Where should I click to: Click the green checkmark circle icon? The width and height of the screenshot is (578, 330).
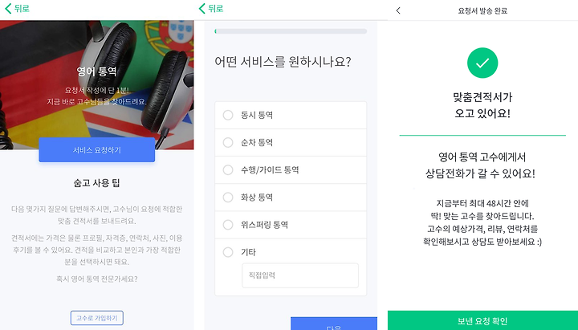[x=482, y=63]
